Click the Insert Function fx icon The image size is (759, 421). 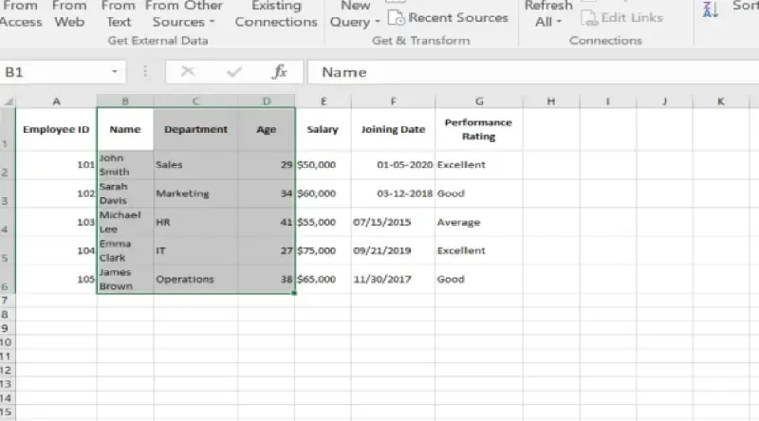coord(279,72)
